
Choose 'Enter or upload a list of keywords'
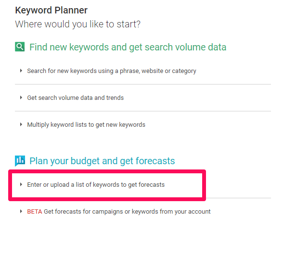(x=96, y=184)
